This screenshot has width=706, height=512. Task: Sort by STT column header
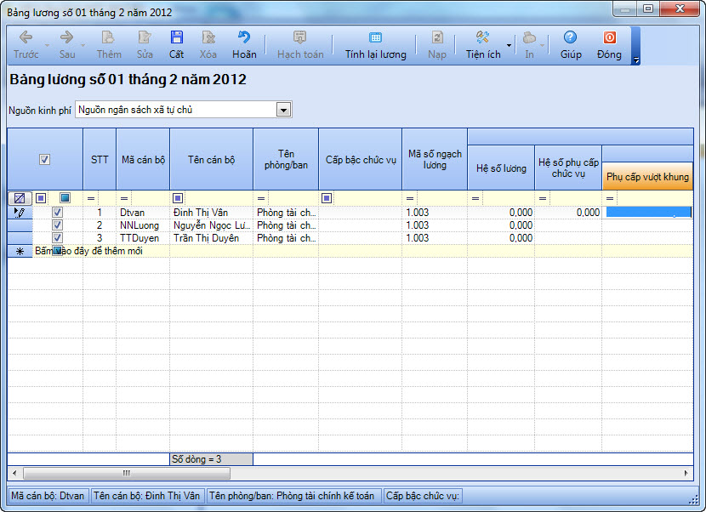pos(100,159)
